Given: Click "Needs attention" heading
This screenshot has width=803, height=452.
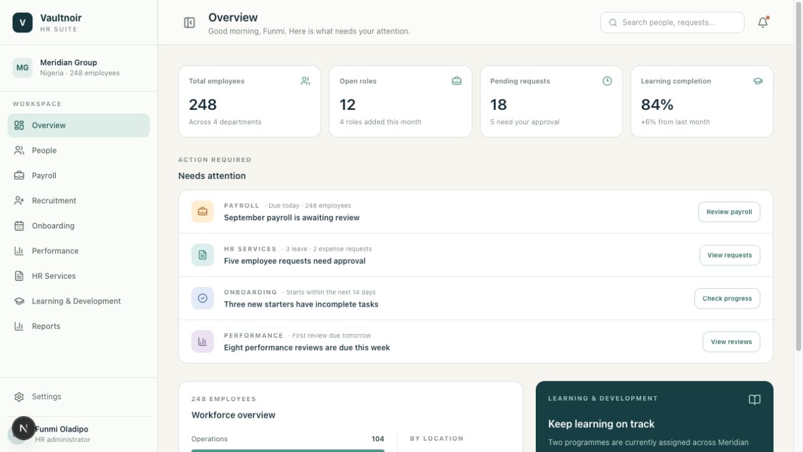Looking at the screenshot, I should coord(212,176).
